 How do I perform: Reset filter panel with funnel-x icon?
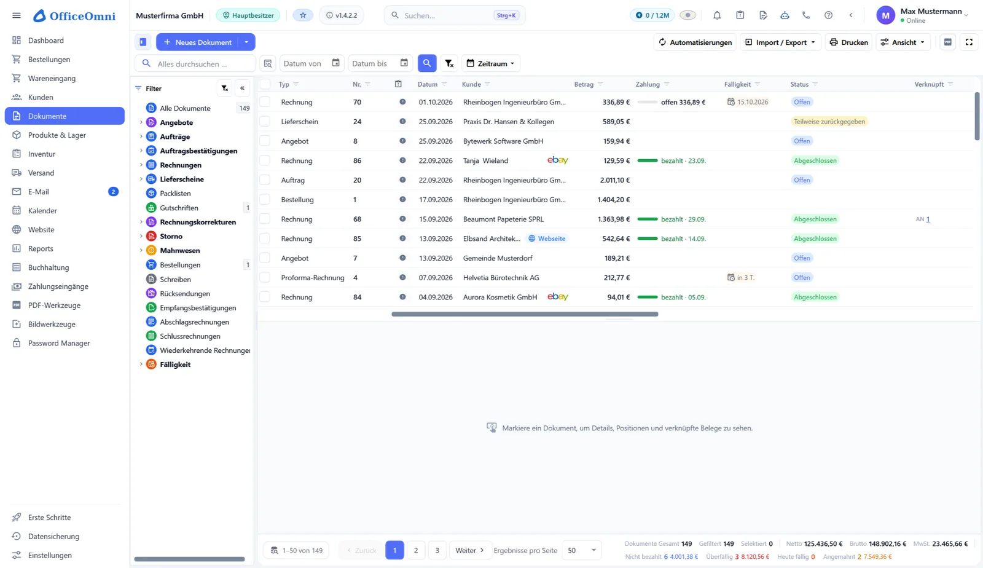tap(225, 89)
